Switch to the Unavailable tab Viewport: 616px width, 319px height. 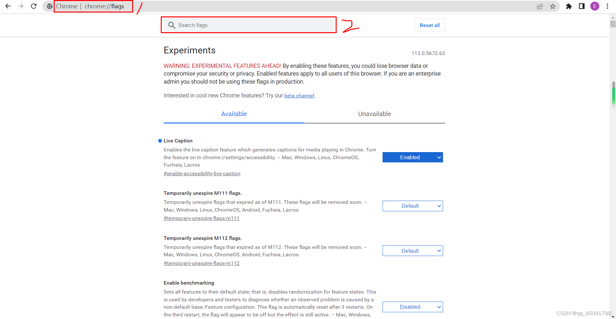(375, 114)
